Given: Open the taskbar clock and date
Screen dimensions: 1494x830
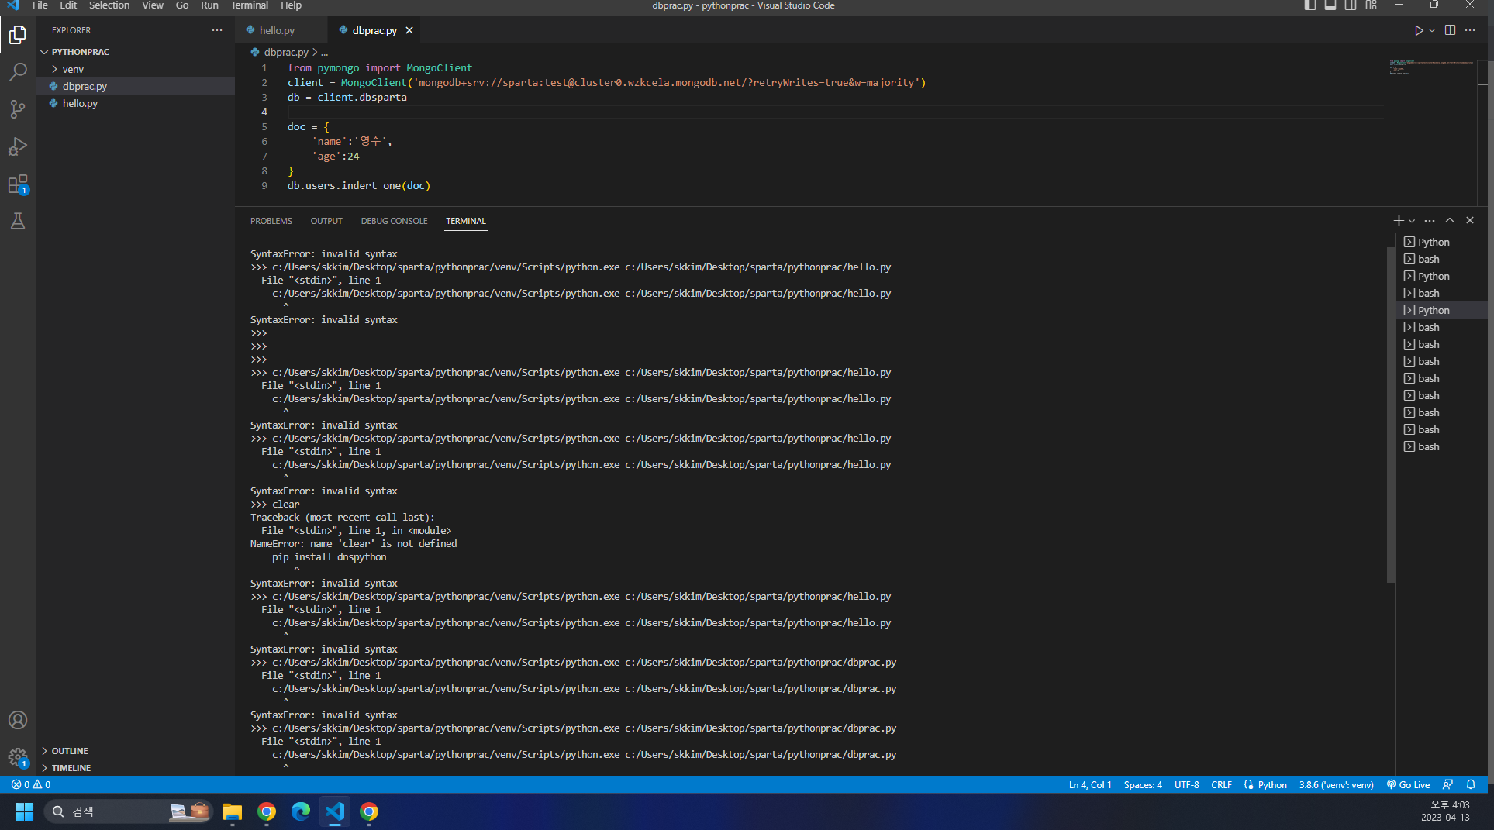Looking at the screenshot, I should tap(1445, 811).
